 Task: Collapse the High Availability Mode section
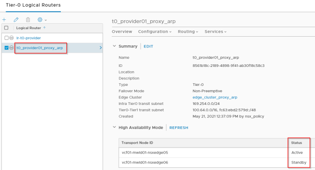pos(114,127)
